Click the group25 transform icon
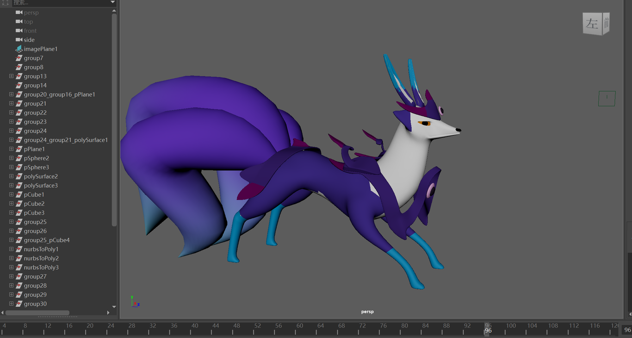The width and height of the screenshot is (632, 338). coord(19,222)
